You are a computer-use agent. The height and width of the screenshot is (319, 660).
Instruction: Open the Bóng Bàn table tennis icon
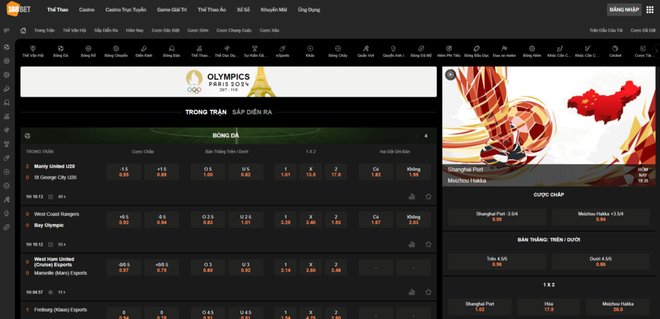(x=171, y=52)
